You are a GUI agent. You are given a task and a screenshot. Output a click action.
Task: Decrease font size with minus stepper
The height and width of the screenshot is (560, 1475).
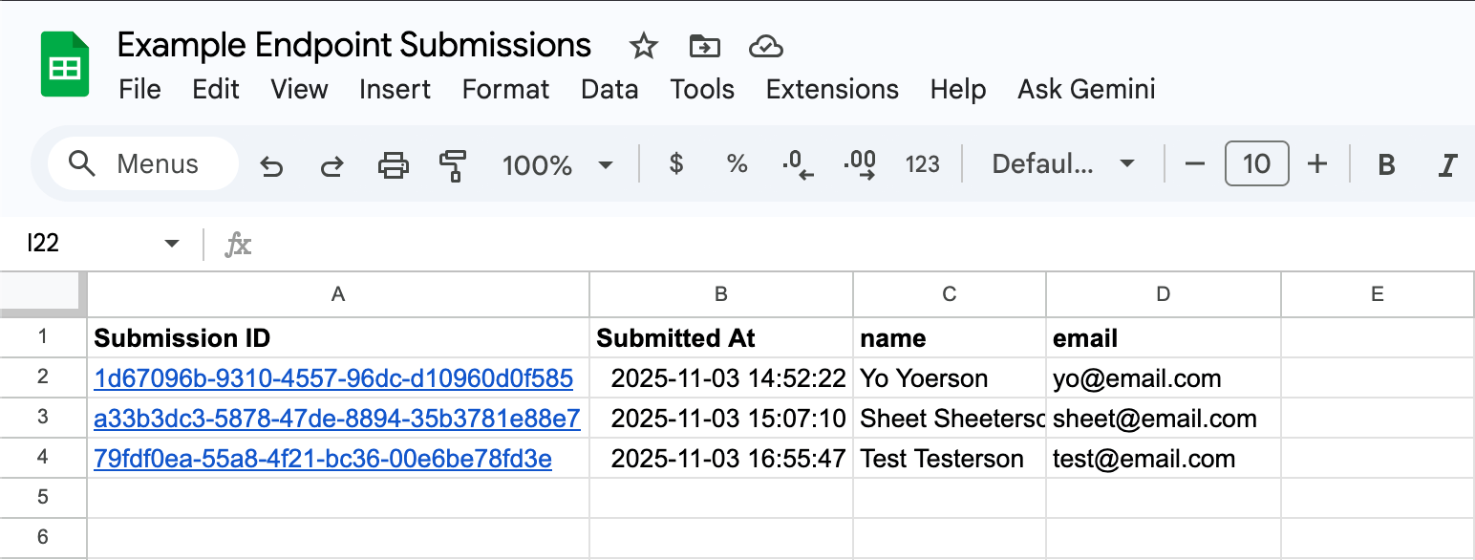(1193, 163)
